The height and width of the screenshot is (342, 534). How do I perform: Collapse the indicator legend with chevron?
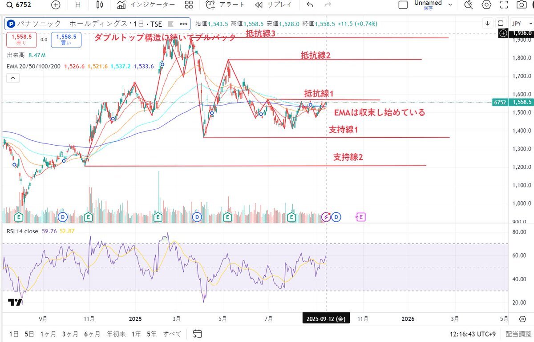click(12, 78)
